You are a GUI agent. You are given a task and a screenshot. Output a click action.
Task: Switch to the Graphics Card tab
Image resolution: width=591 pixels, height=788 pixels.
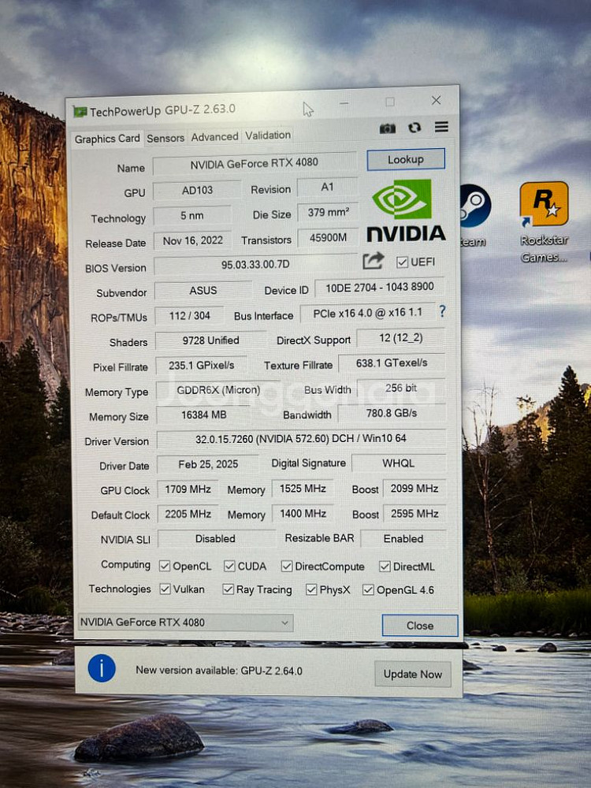(107, 139)
